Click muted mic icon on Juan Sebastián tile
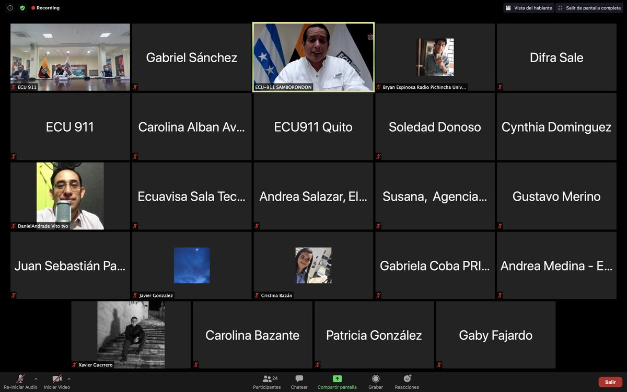The image size is (627, 392). 14,295
